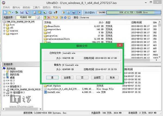Click the New file toolbar icon
The width and height of the screenshot is (163, 116).
pyautogui.click(x=5, y=12)
